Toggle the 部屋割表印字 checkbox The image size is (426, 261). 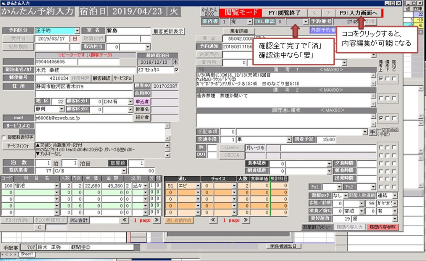pos(4,137)
